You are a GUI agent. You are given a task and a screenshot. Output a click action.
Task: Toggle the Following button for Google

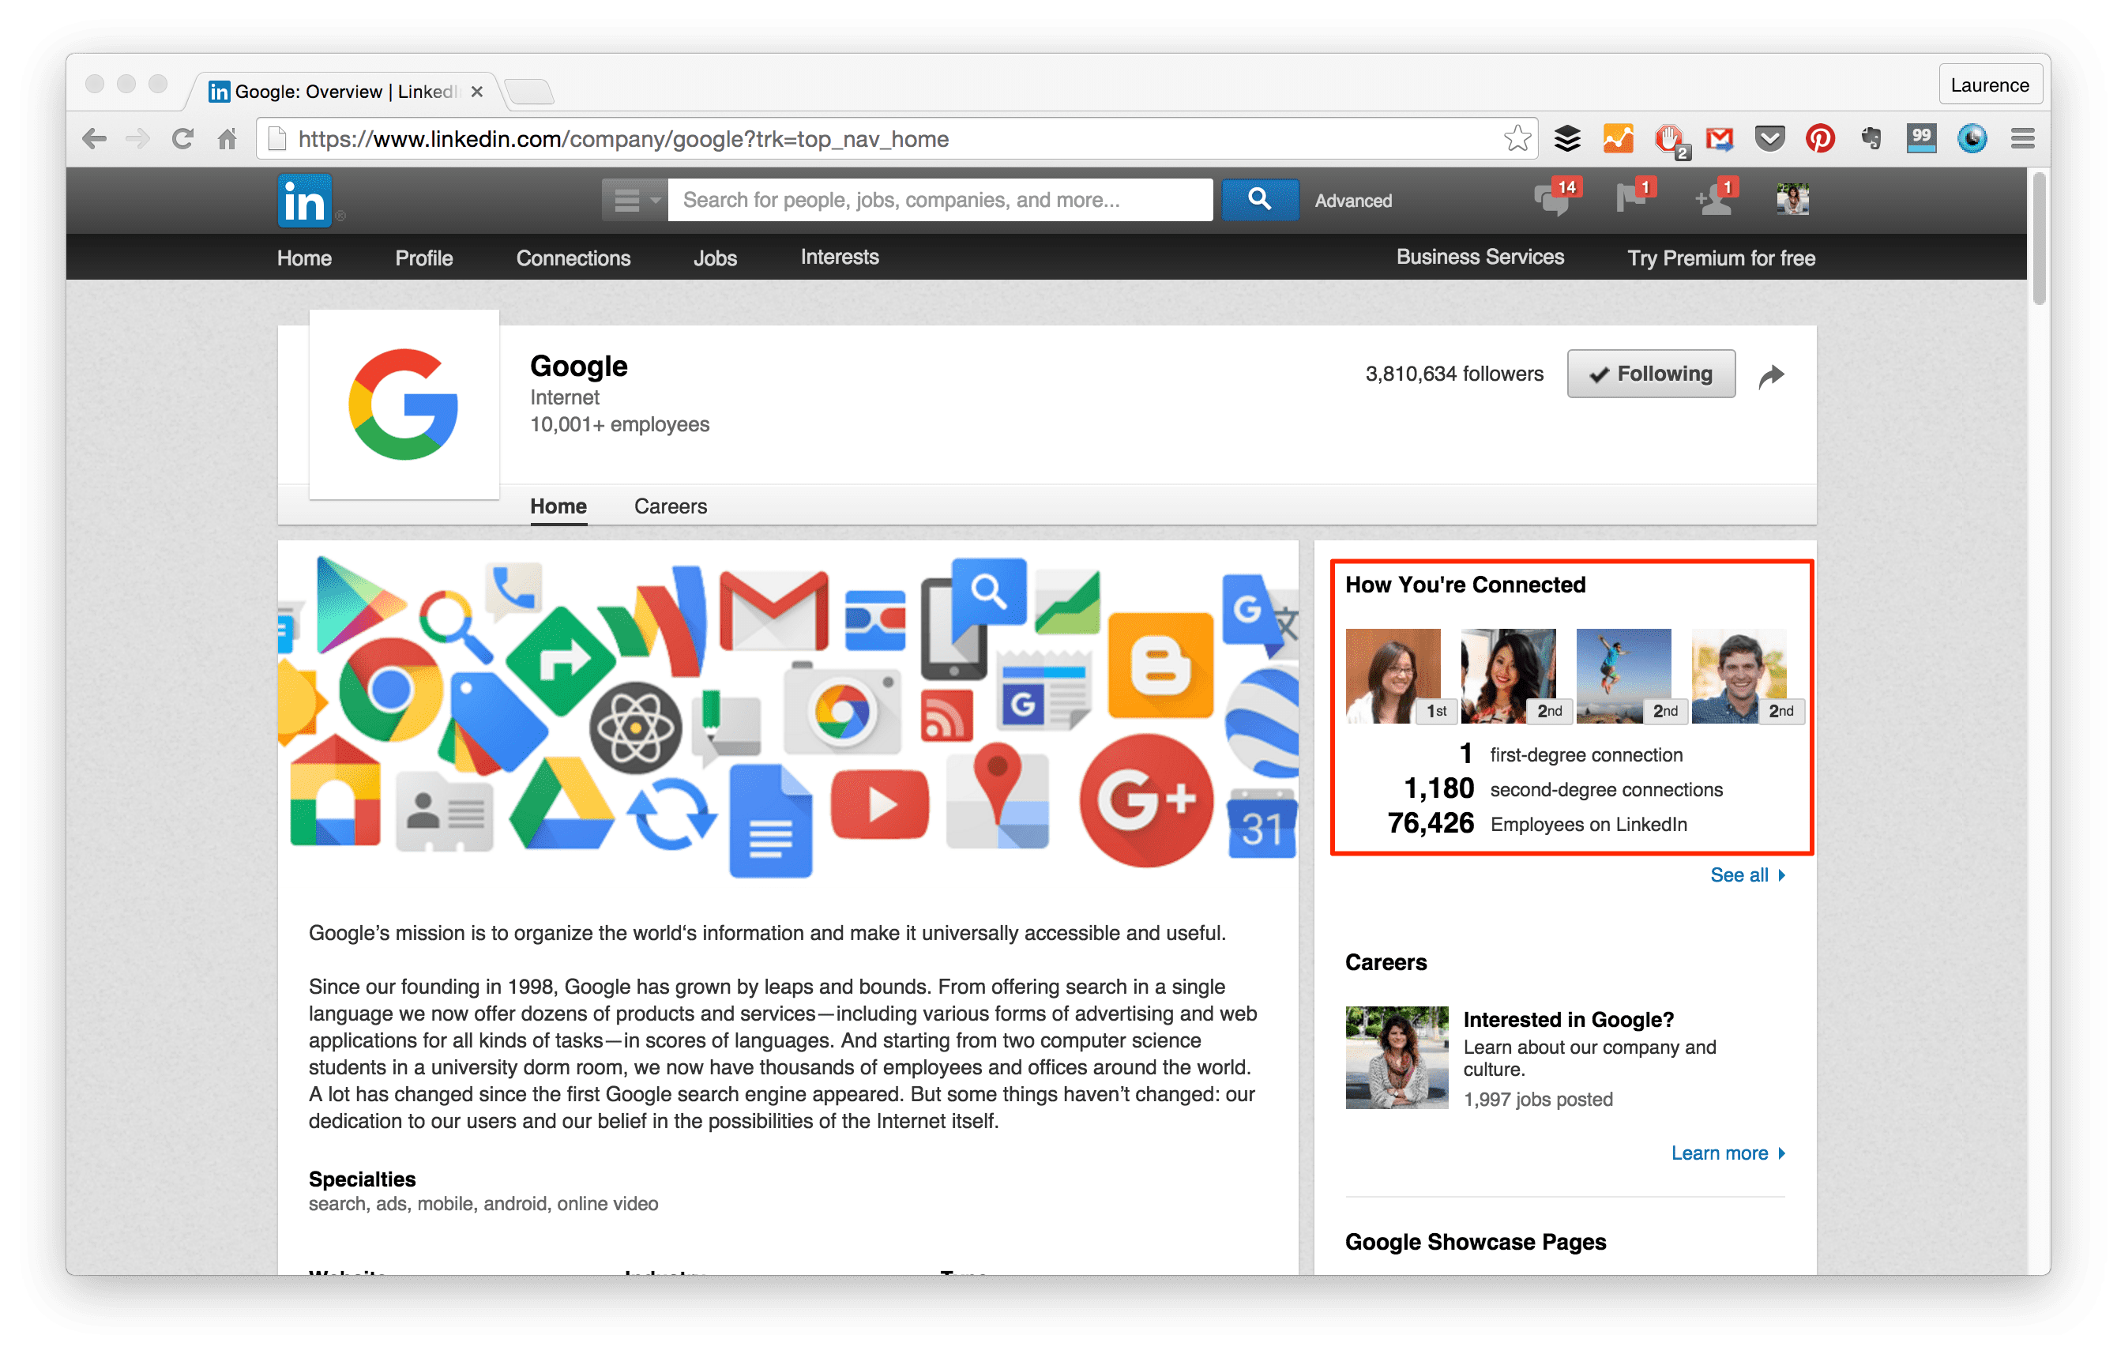1651,372
